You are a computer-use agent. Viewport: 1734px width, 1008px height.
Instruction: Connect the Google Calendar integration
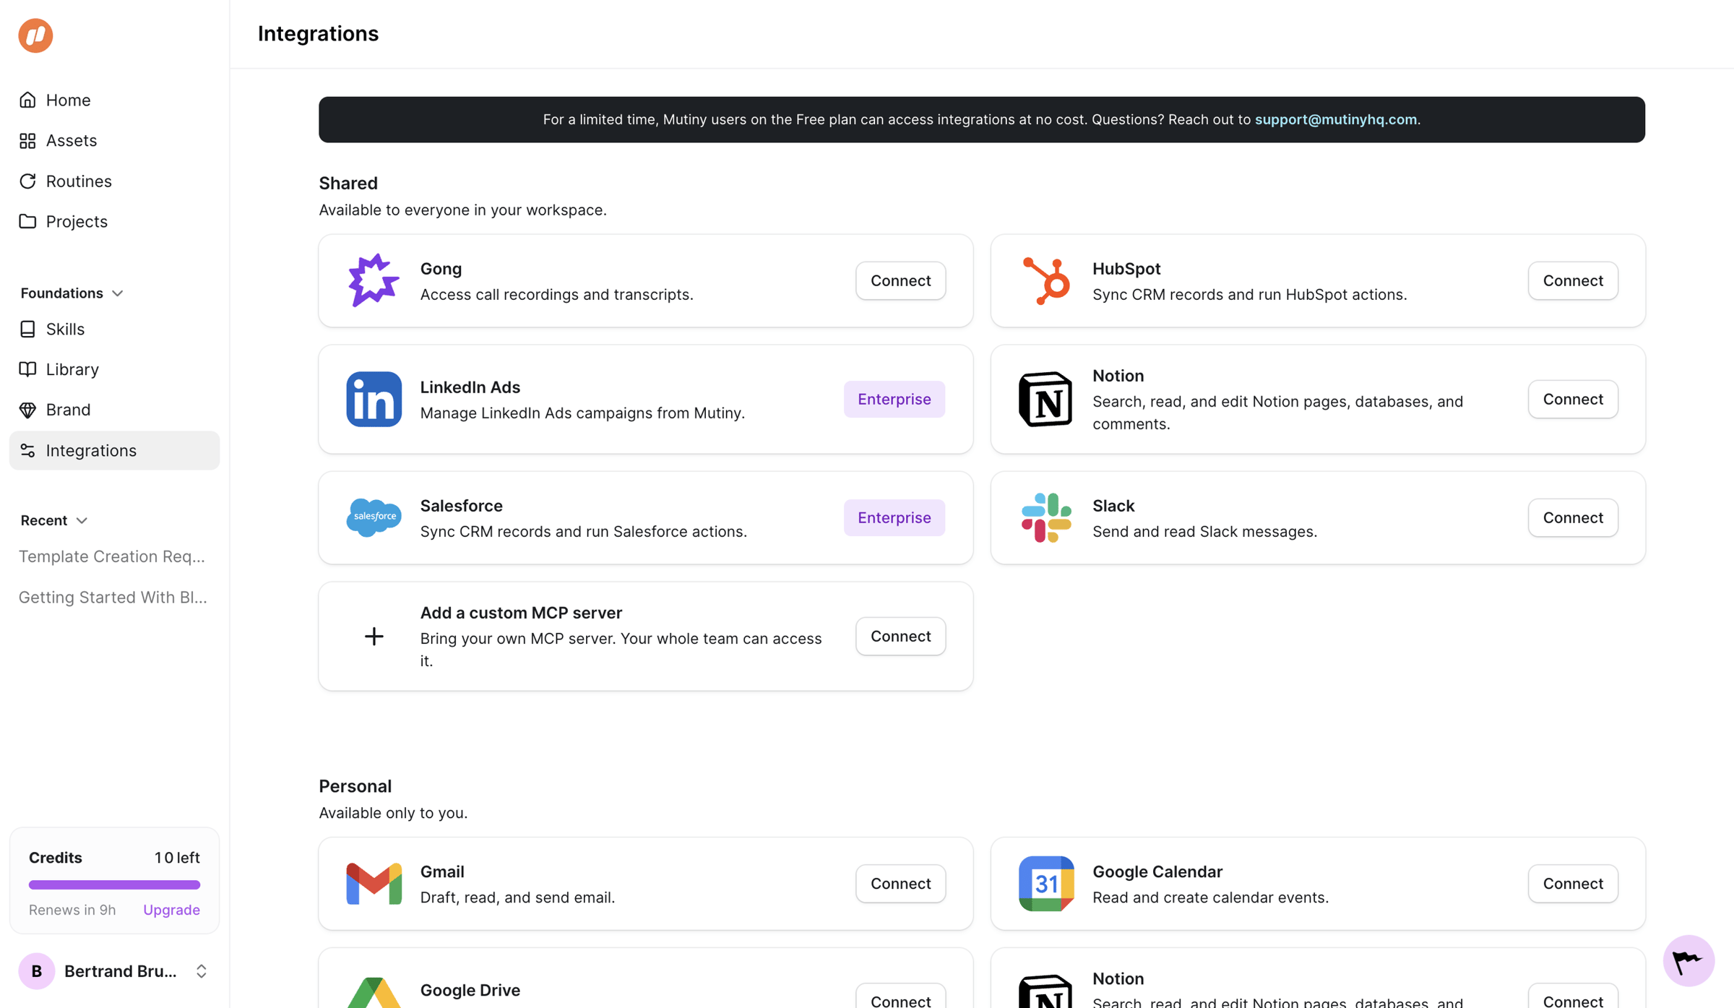click(1572, 883)
